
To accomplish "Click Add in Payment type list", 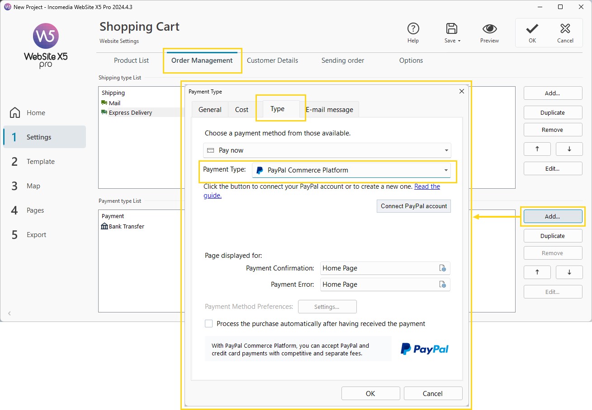I will pyautogui.click(x=553, y=216).
